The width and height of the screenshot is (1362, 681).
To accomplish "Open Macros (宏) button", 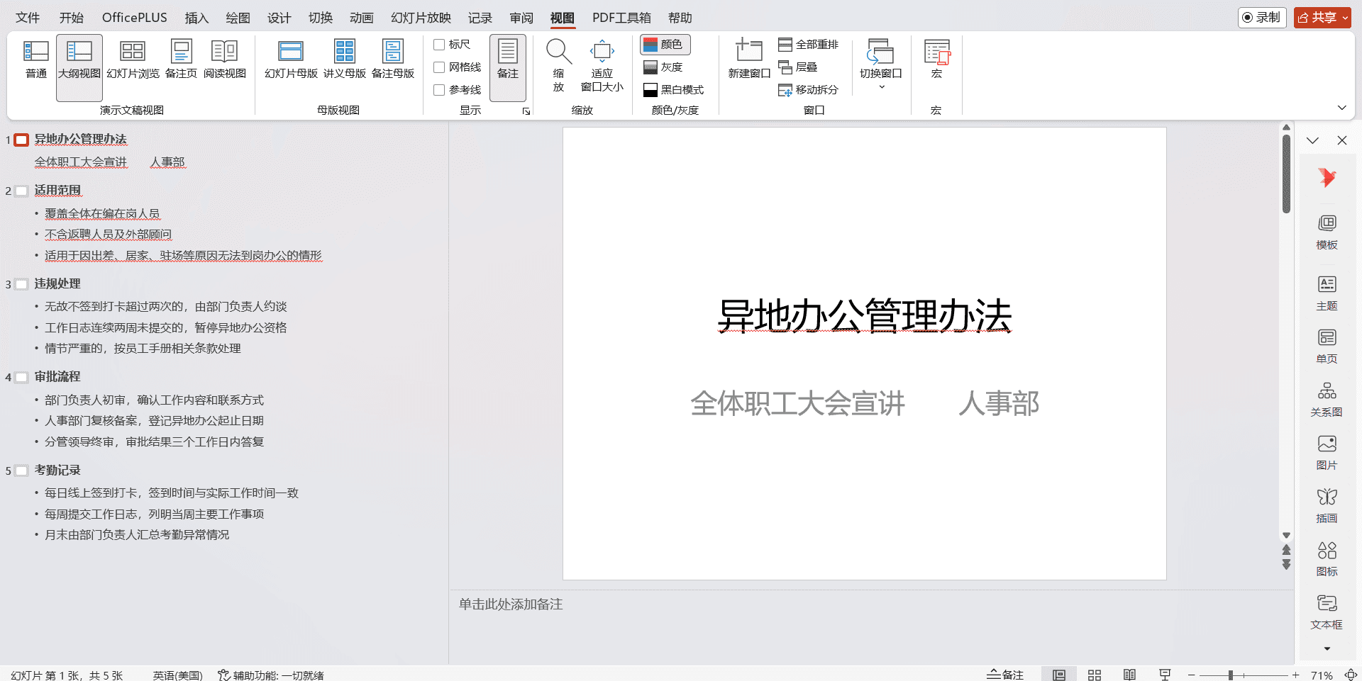I will point(936,60).
